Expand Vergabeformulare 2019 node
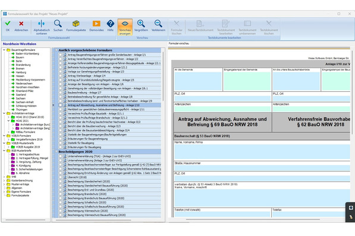This screenshot has height=236, width=355. tap(8, 139)
